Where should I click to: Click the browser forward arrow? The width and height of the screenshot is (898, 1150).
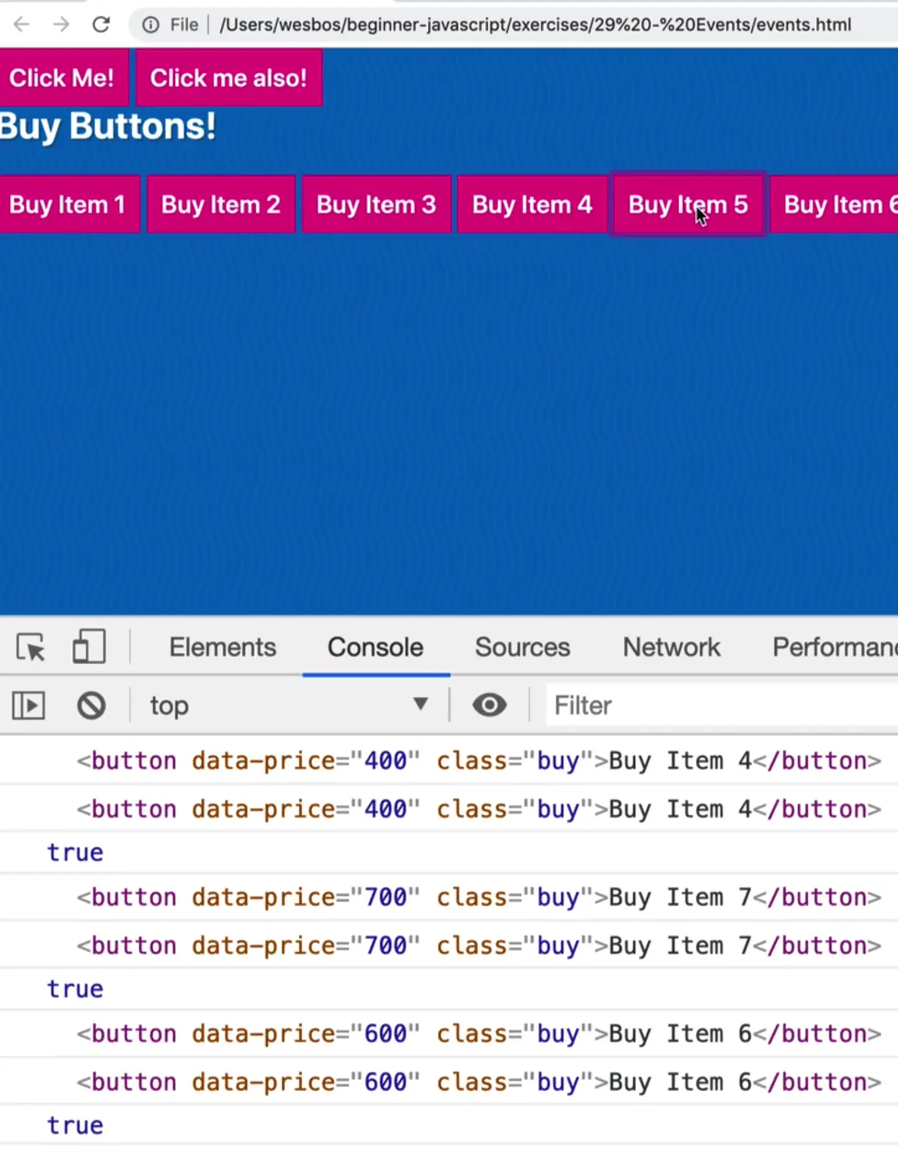tap(61, 25)
